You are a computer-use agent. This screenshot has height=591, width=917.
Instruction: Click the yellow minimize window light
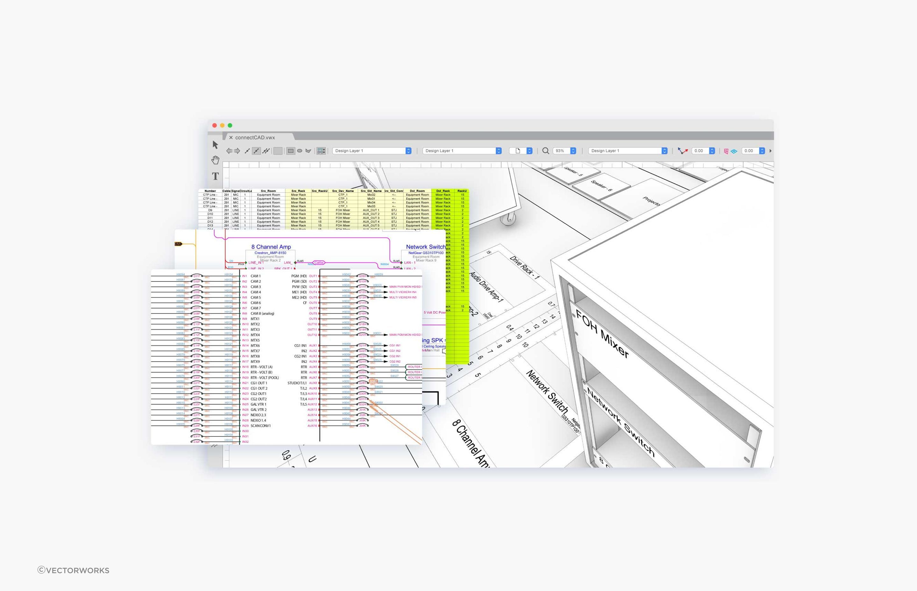(222, 125)
